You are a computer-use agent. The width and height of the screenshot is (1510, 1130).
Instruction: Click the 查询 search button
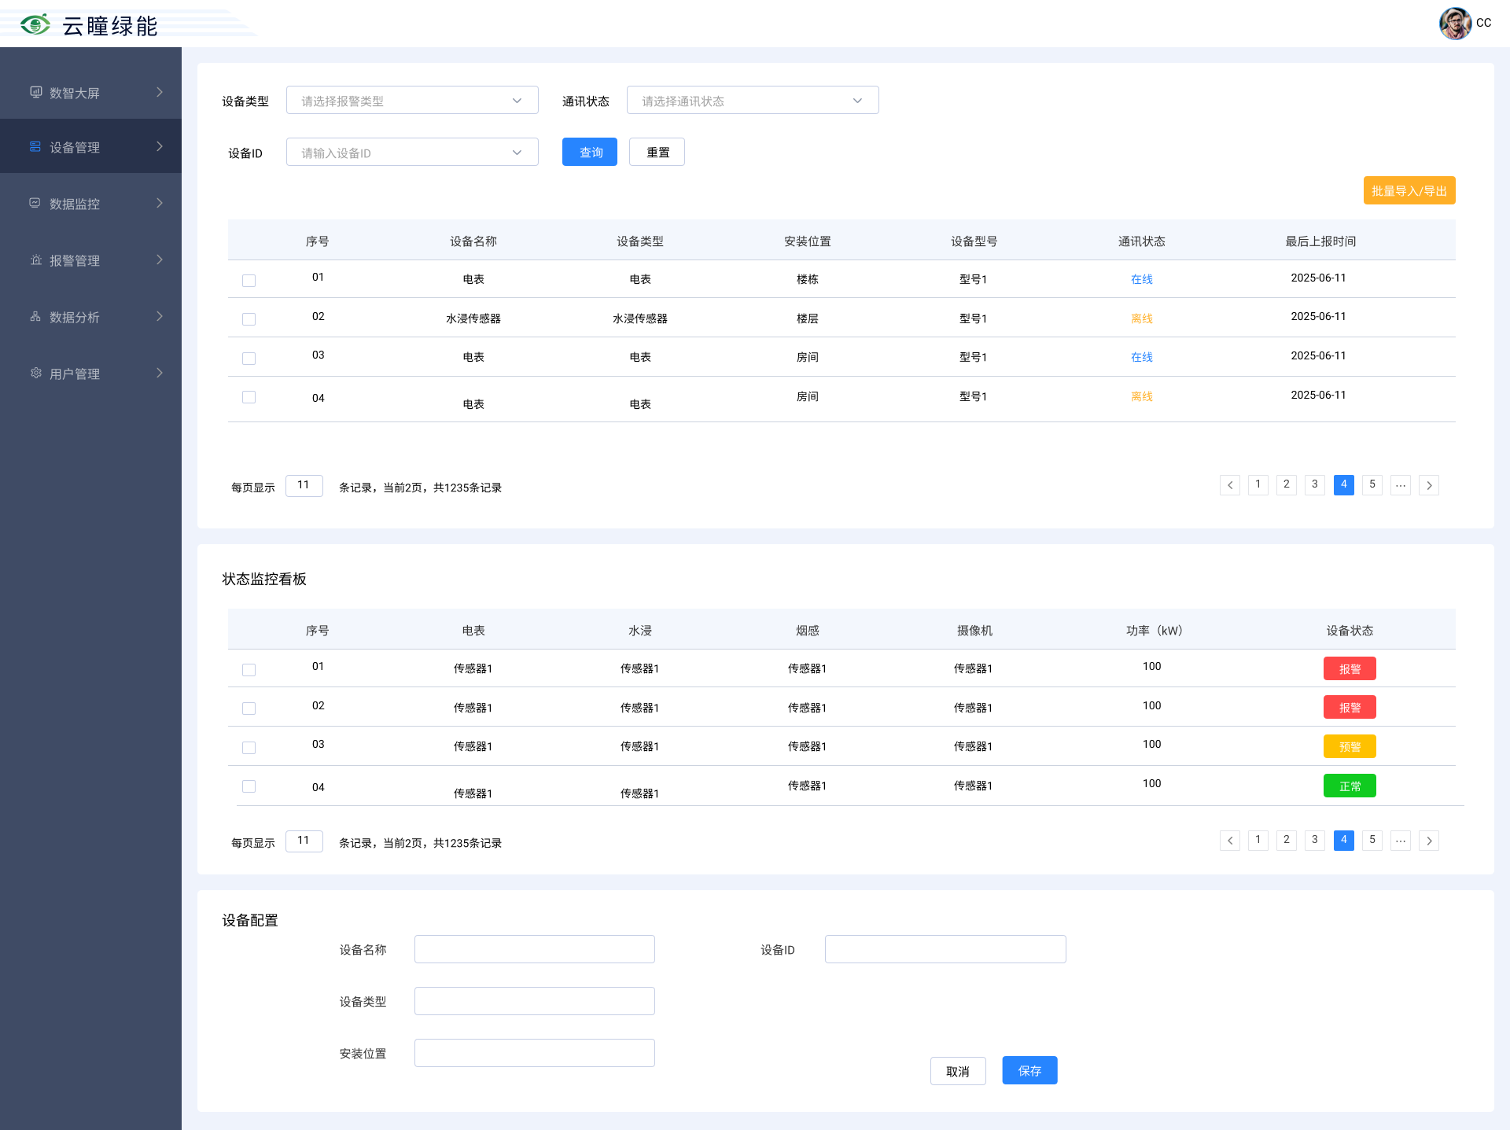590,153
